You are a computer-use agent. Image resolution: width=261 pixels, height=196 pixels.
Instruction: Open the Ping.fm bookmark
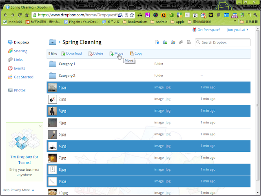[81, 22]
